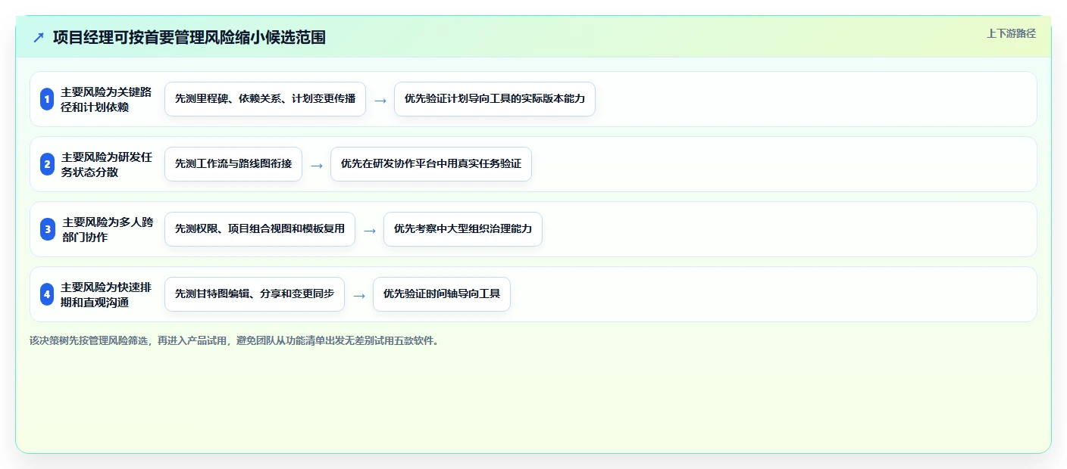Click the 上下游路径 label in the header
Image resolution: width=1067 pixels, height=469 pixels.
pyautogui.click(x=1011, y=33)
